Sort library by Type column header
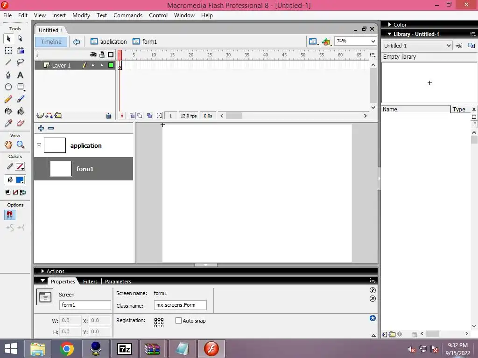The width and height of the screenshot is (478, 358). point(461,109)
